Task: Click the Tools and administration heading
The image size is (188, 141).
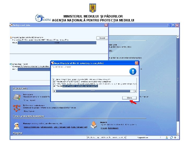Action: click(x=28, y=116)
